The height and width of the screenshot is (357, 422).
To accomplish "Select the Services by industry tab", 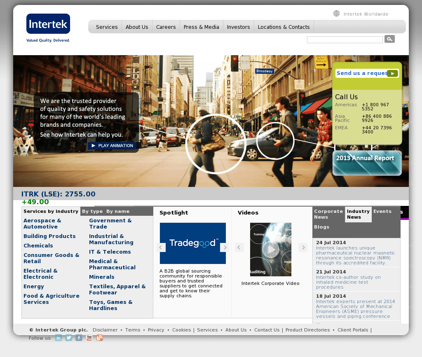I will click(x=51, y=211).
